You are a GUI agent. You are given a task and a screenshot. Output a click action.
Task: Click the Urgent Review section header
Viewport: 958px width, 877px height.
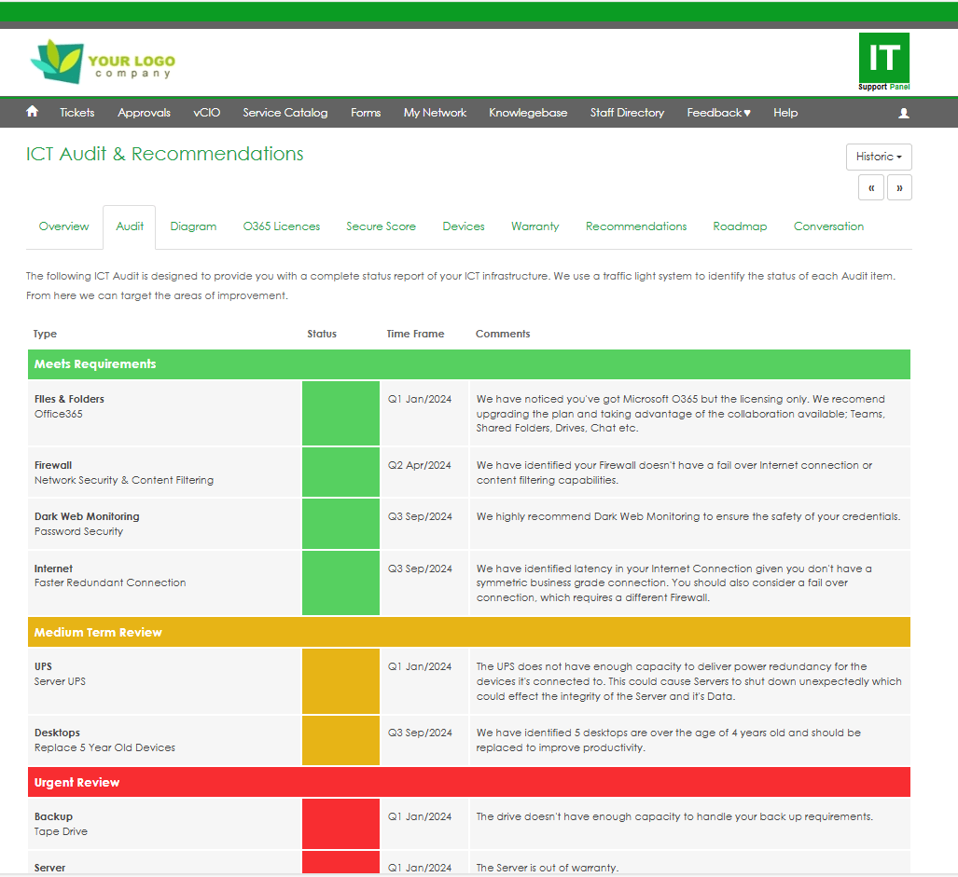pos(468,782)
